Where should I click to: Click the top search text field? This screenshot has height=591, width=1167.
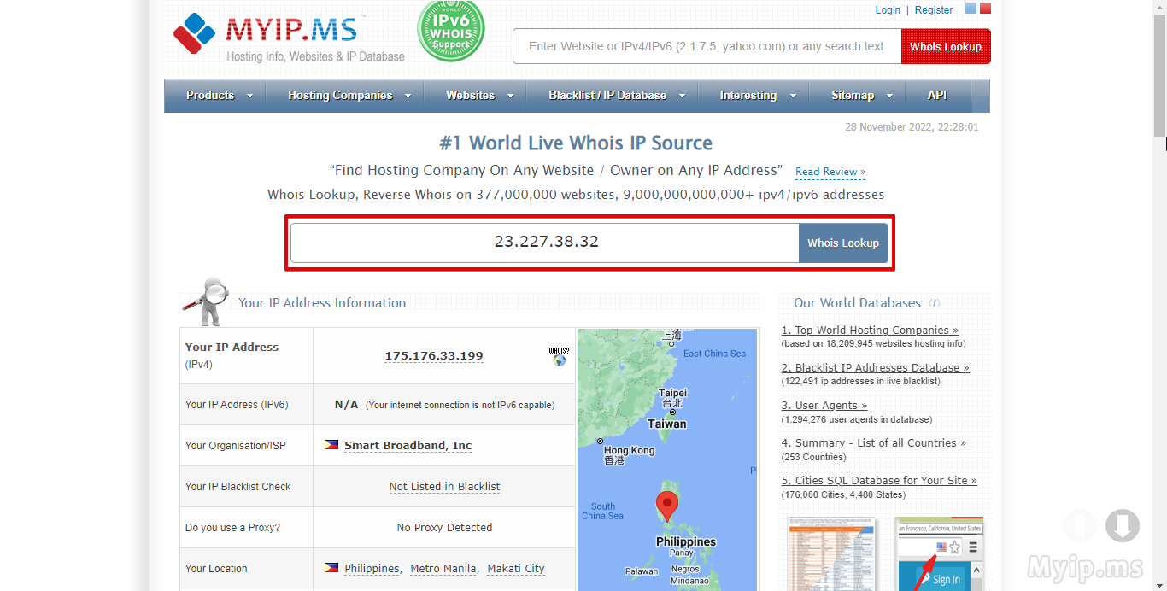707,46
